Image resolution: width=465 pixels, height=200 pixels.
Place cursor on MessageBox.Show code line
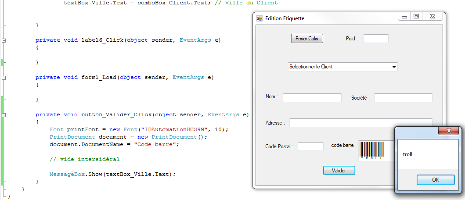tap(112, 174)
